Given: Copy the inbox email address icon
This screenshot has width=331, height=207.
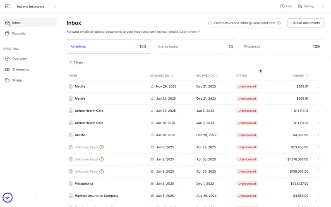Looking at the screenshot, I should [279, 23].
